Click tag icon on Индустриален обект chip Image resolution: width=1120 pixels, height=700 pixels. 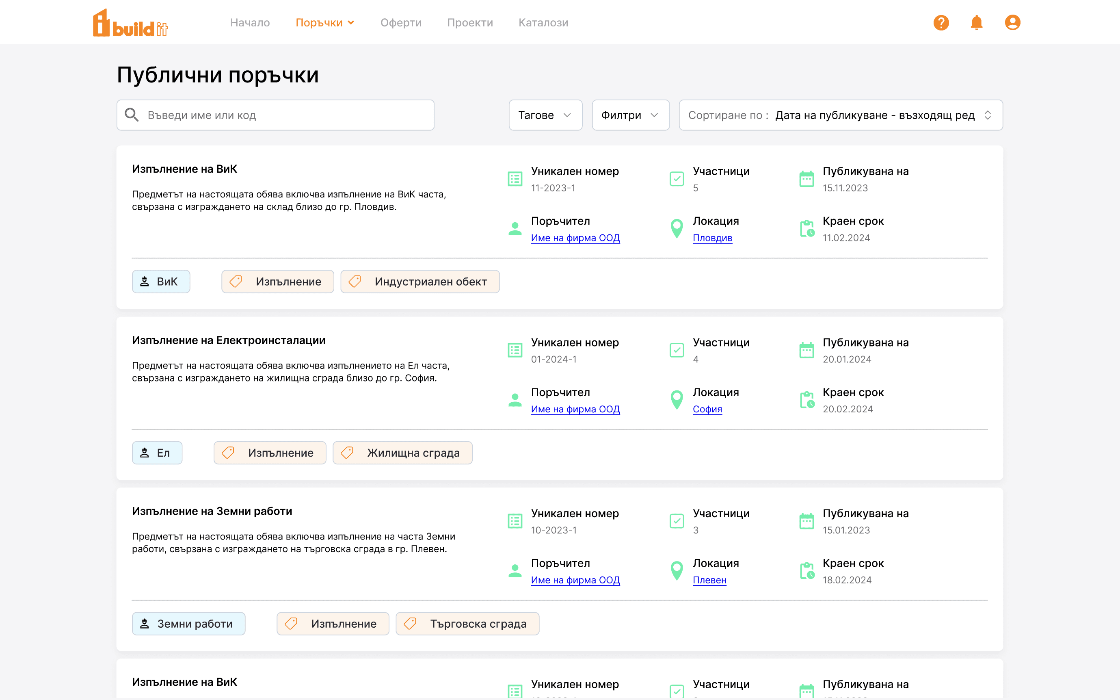point(355,282)
